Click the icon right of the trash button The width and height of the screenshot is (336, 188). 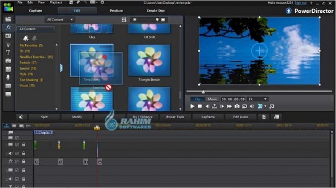tap(276, 117)
